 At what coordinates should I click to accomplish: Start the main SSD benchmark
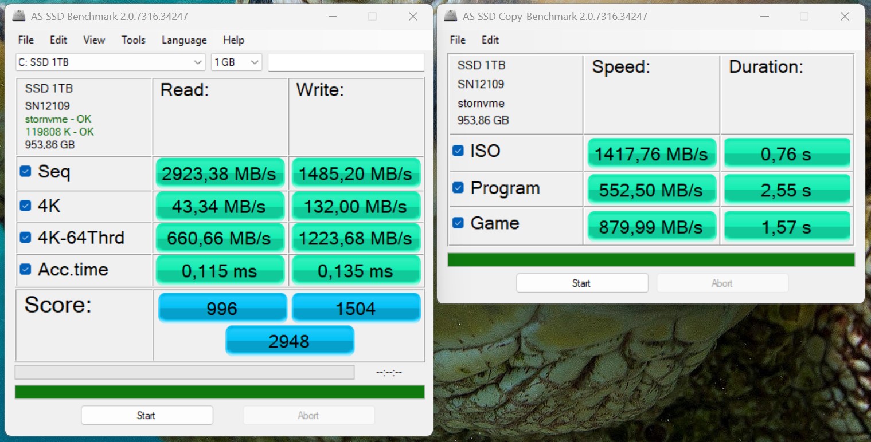(147, 415)
